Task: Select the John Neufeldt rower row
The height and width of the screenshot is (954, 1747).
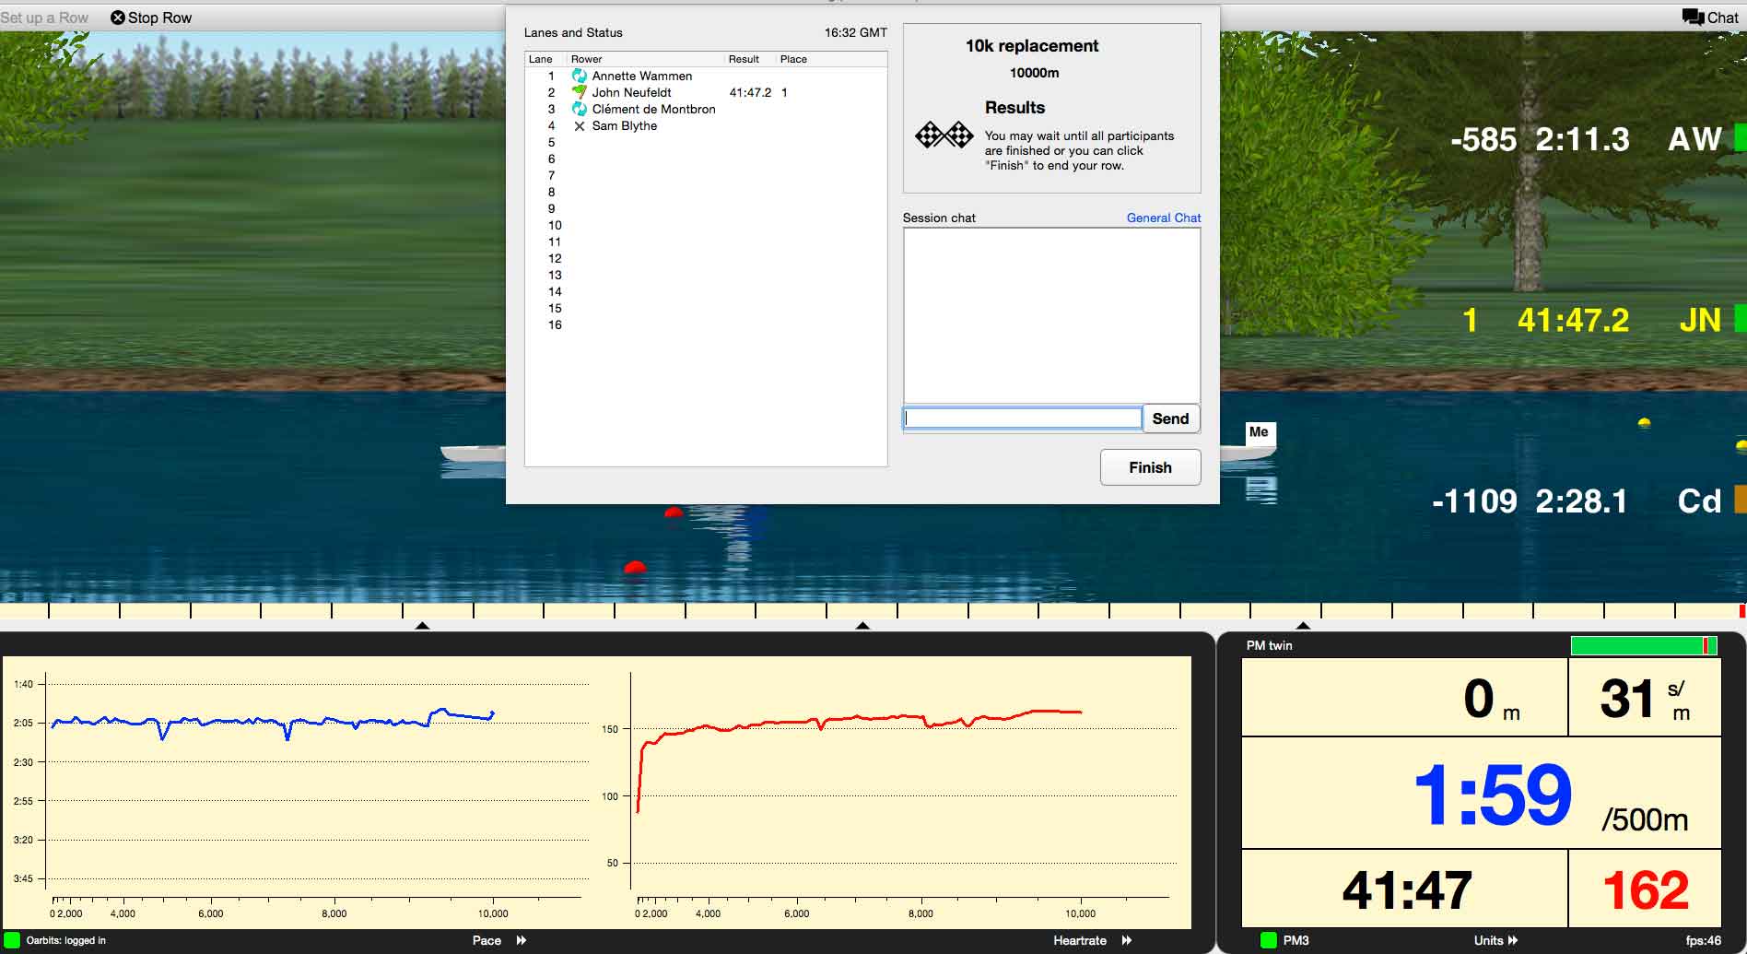Action: pos(706,92)
